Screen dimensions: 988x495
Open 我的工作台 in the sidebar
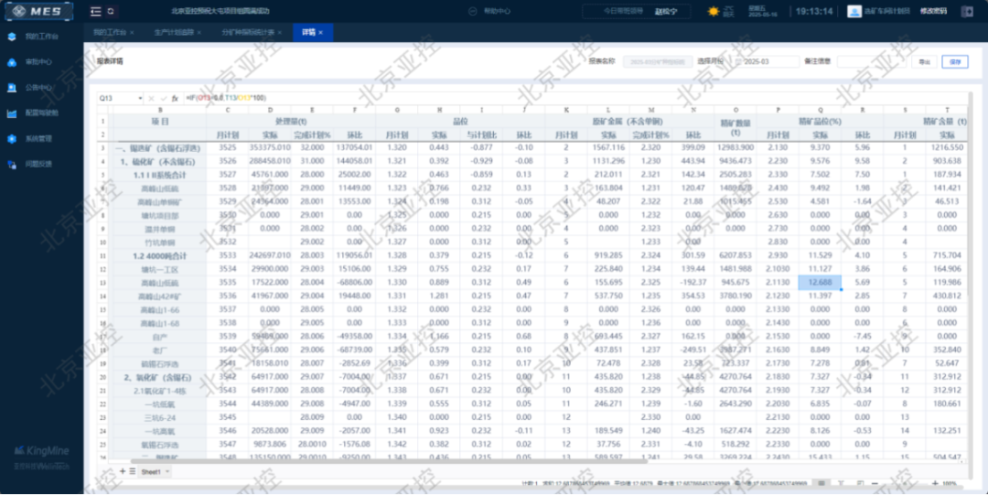point(41,37)
